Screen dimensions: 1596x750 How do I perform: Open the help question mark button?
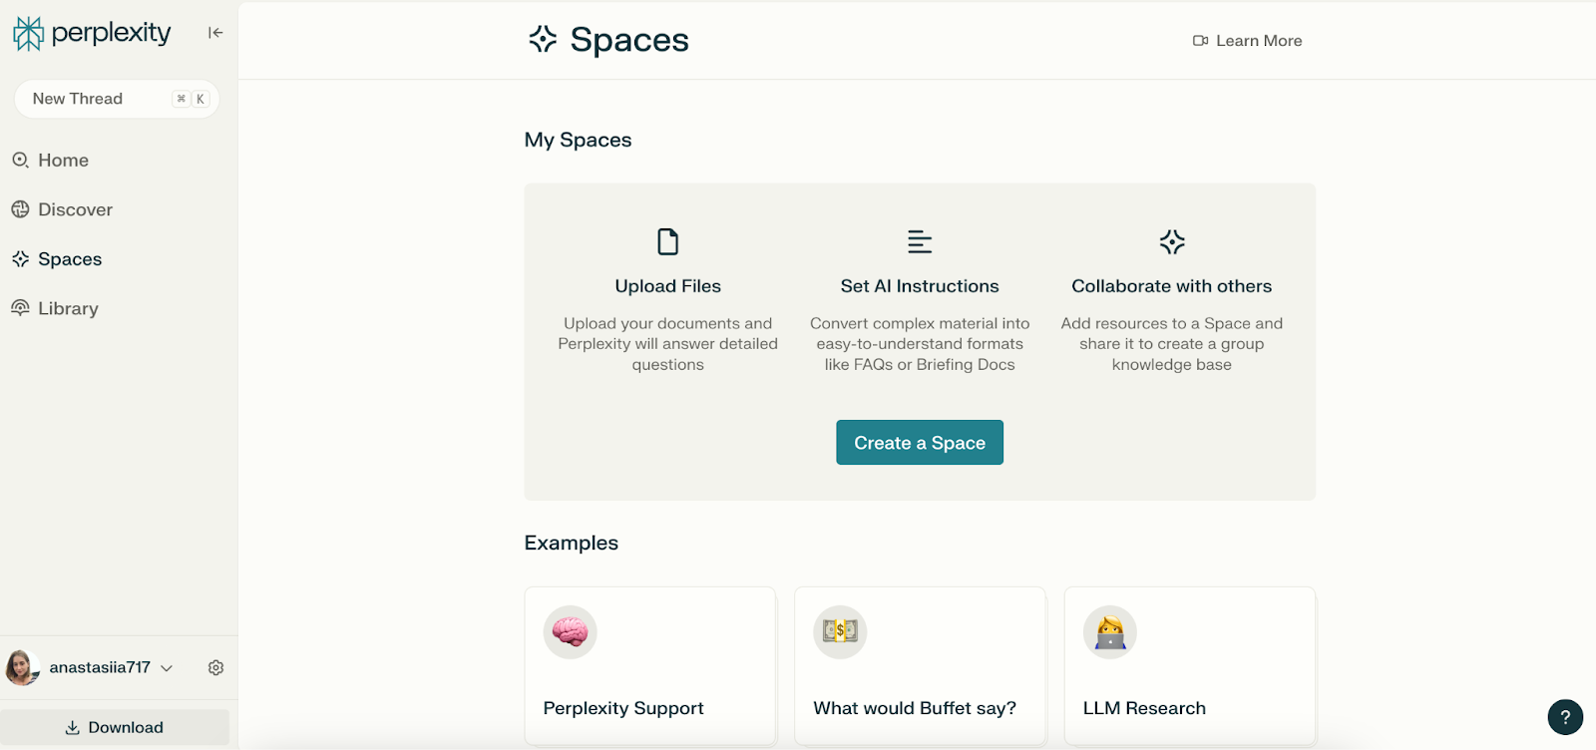[1565, 716]
